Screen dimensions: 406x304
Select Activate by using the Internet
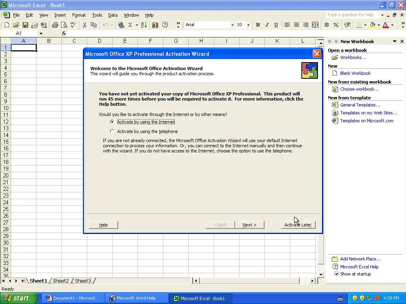coord(112,122)
